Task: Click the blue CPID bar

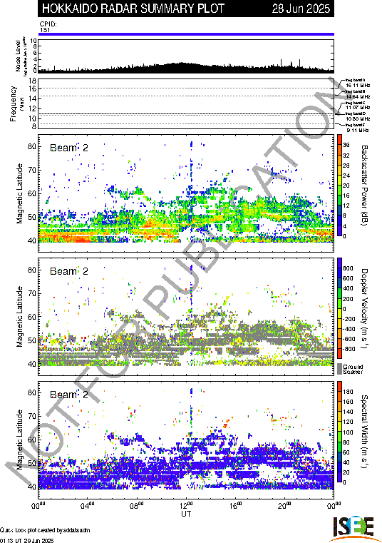Action: 186,34
